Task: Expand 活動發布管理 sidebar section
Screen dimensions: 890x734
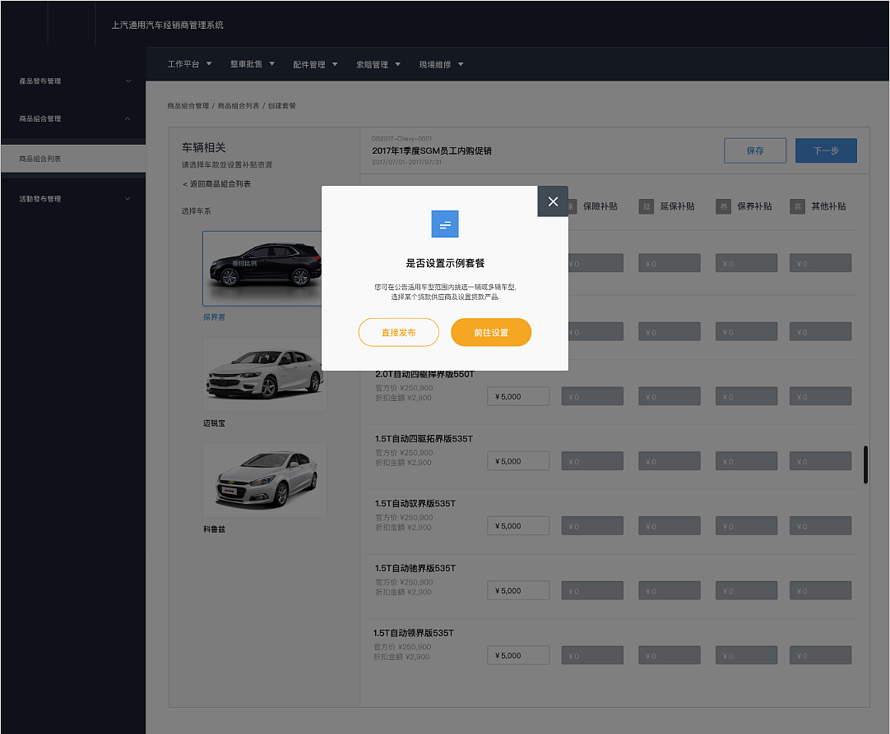Action: [73, 199]
